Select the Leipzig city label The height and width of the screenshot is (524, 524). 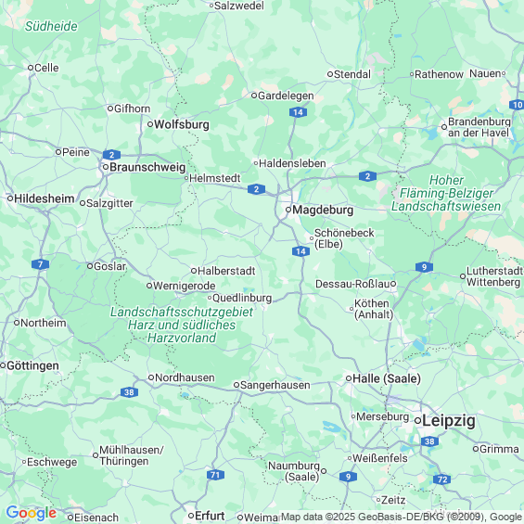[x=449, y=420]
